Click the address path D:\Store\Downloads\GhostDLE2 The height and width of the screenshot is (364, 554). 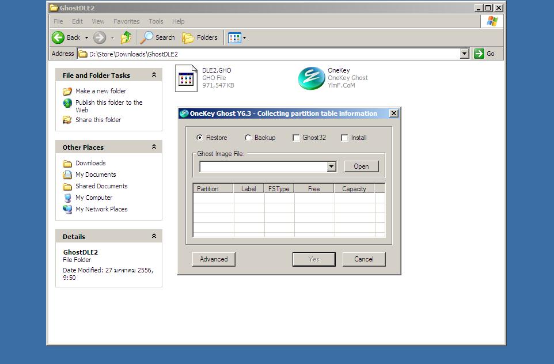pos(134,54)
